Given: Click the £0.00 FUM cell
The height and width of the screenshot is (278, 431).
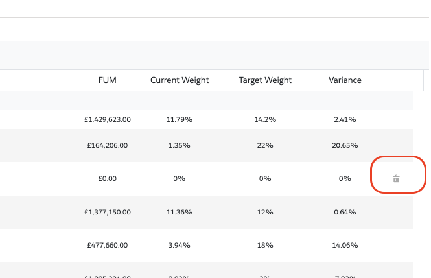Looking at the screenshot, I should click(108, 178).
